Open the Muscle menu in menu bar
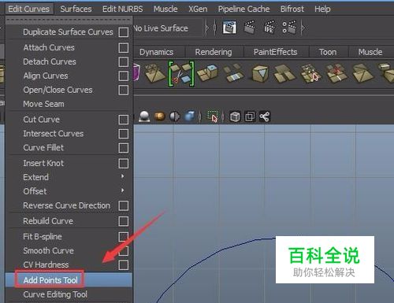The width and height of the screenshot is (394, 303). tap(165, 9)
